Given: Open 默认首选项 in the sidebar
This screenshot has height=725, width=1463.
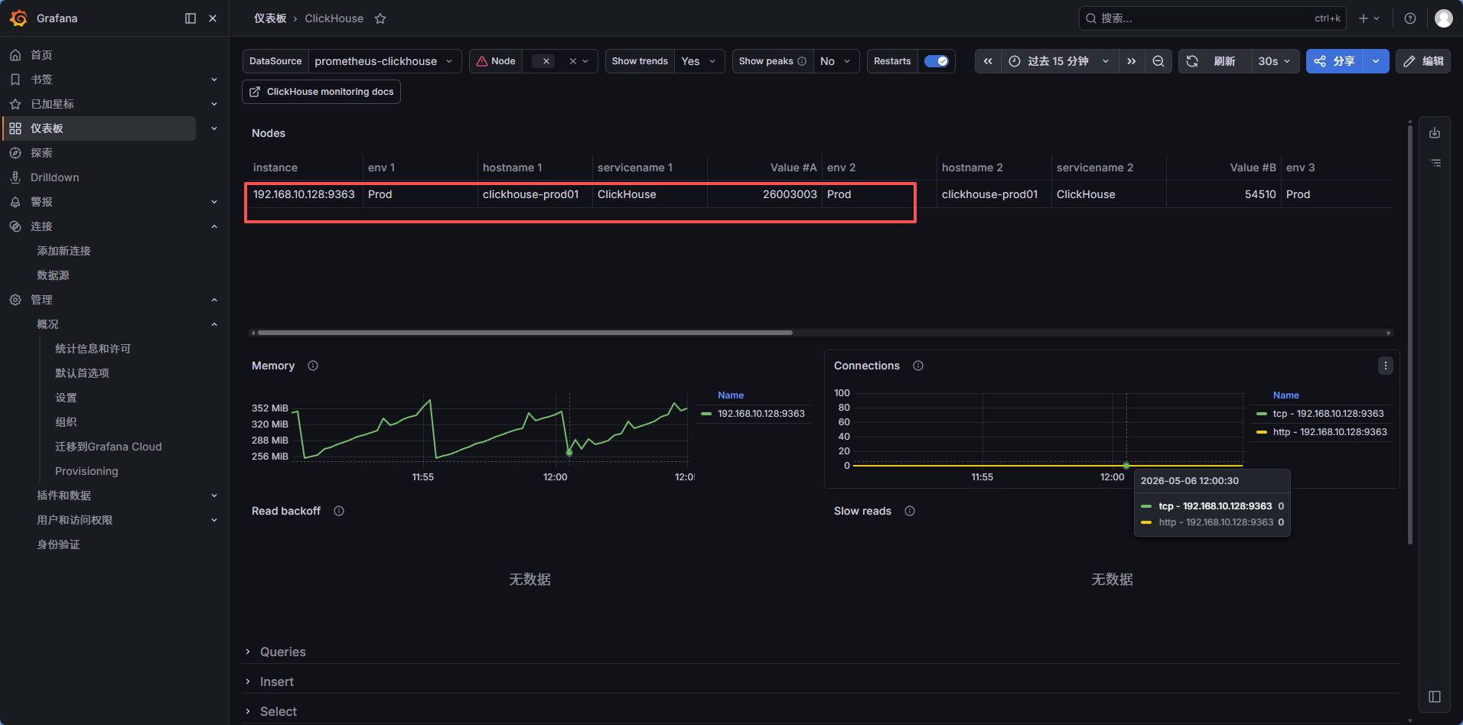Looking at the screenshot, I should pyautogui.click(x=82, y=373).
